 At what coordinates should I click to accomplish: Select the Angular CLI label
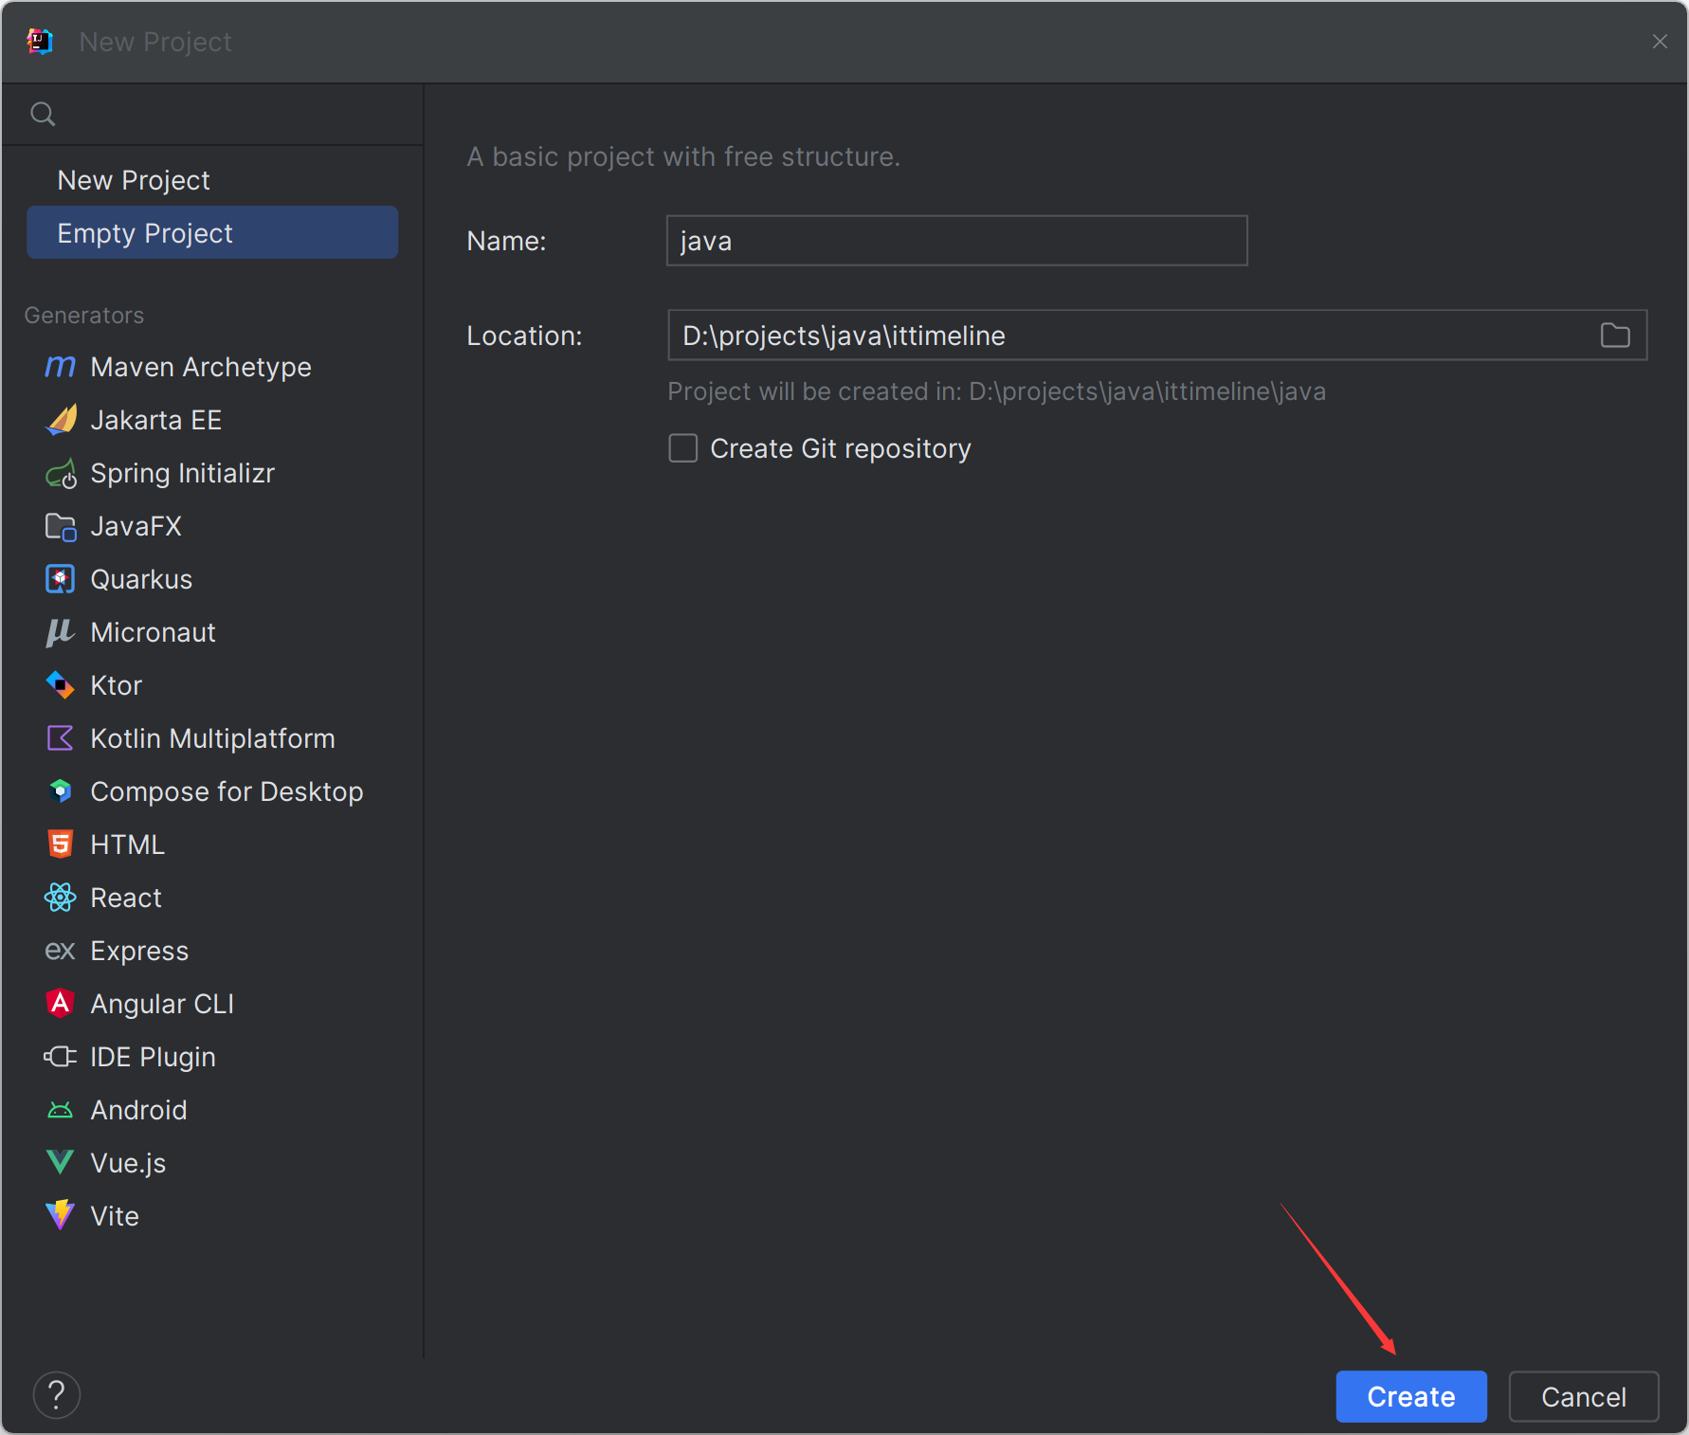tap(162, 1004)
